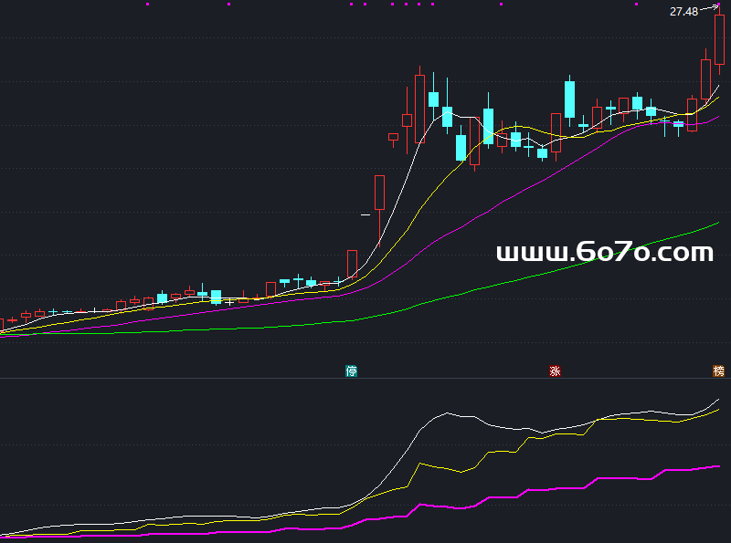The width and height of the screenshot is (731, 543).
Task: Click the leftmost magenta dot at chart top
Action: [x=148, y=4]
